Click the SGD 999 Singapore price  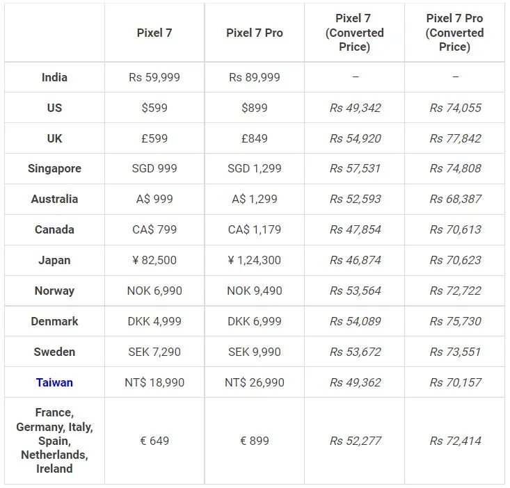click(x=154, y=168)
